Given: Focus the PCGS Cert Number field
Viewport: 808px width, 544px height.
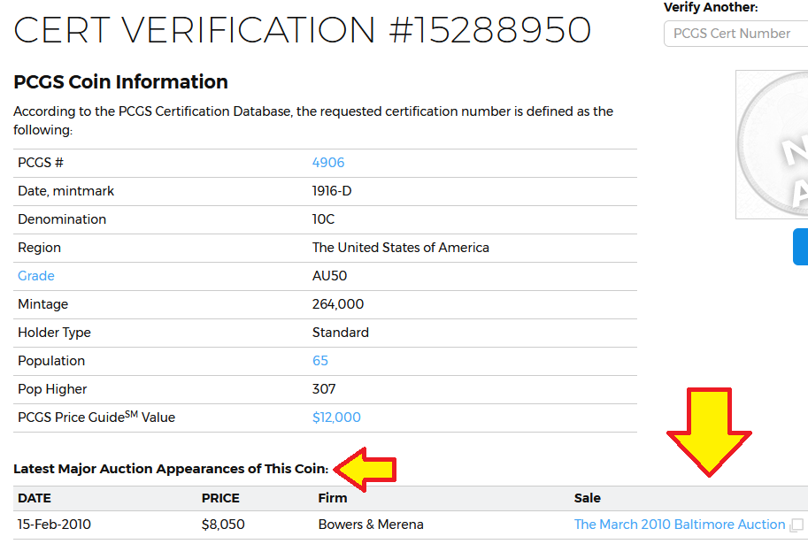Looking at the screenshot, I should click(735, 34).
